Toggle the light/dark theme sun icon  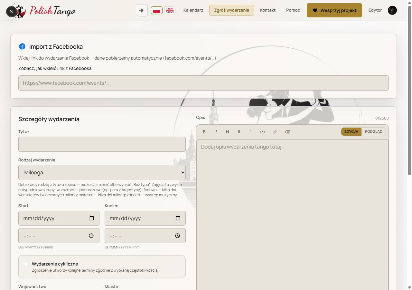(x=142, y=10)
